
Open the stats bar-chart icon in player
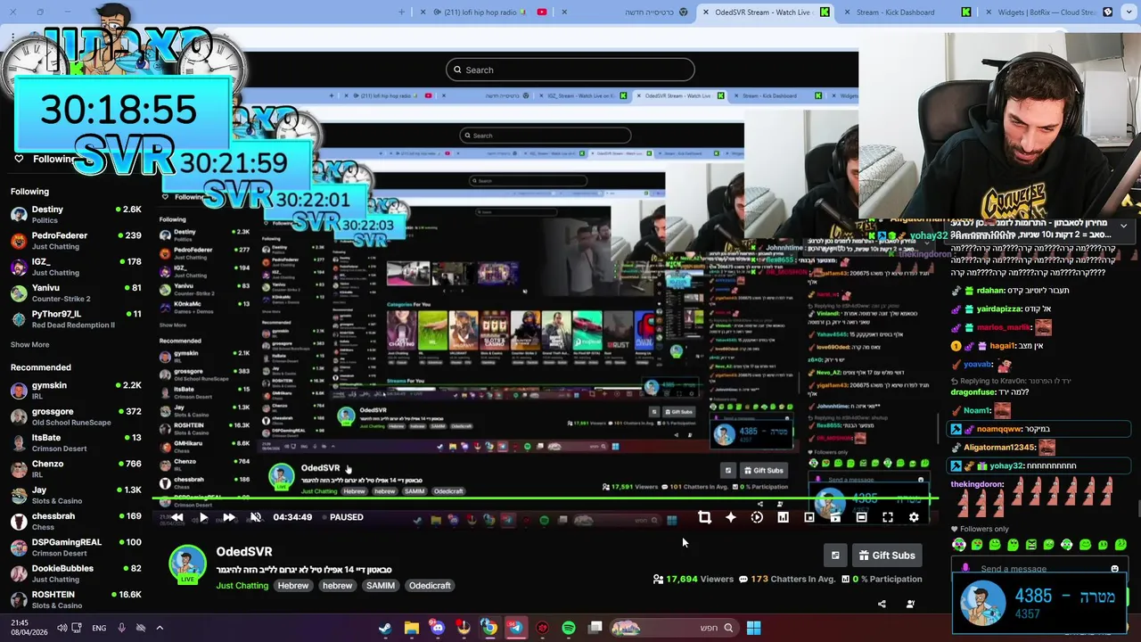(x=783, y=517)
